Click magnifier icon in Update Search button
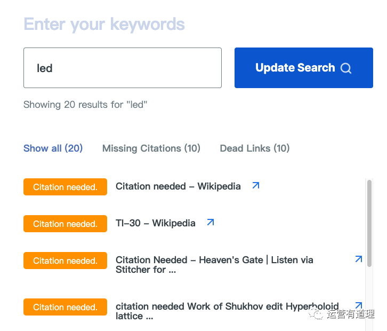The width and height of the screenshot is (387, 331). (x=346, y=68)
